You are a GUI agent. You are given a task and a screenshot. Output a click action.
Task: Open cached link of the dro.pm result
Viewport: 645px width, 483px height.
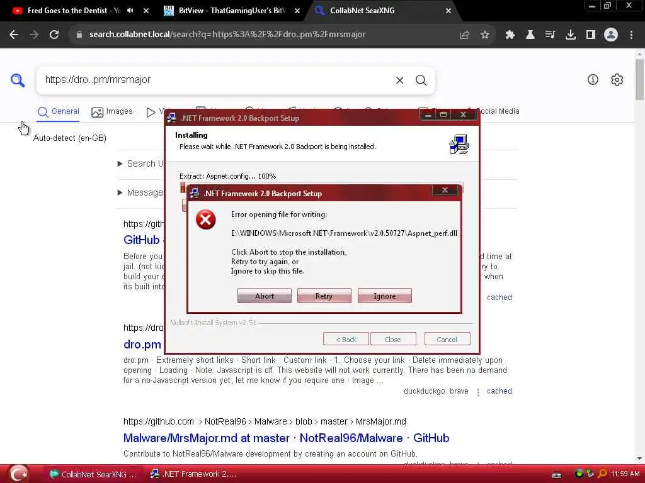tap(499, 391)
